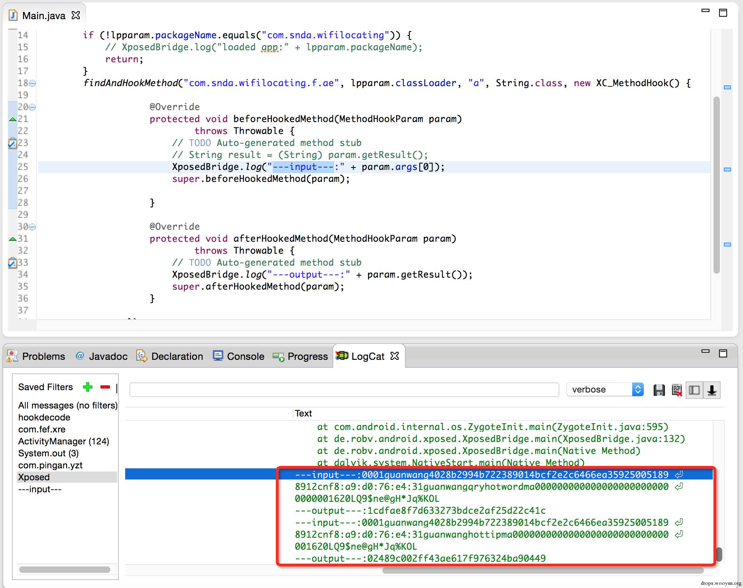Toggle the saved filters view icon
The image size is (743, 588).
(694, 390)
